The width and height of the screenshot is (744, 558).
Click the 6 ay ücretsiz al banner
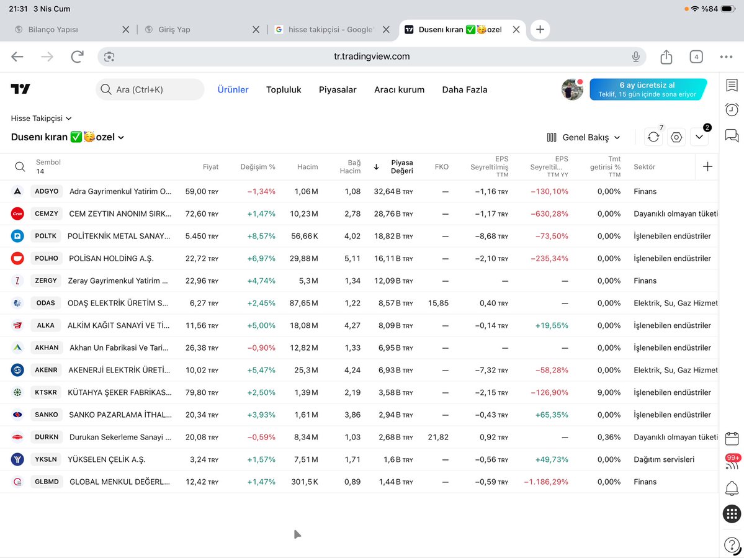click(648, 89)
